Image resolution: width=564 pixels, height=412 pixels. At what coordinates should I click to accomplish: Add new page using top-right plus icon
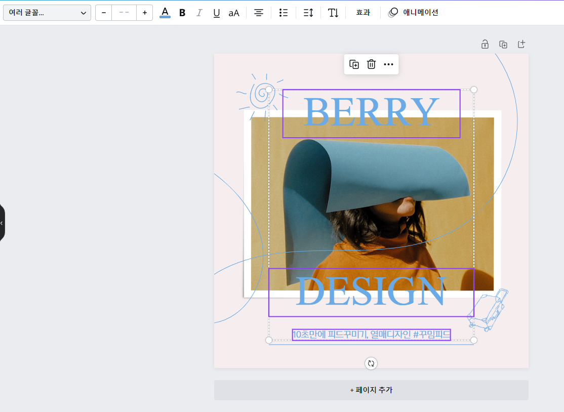pyautogui.click(x=521, y=44)
